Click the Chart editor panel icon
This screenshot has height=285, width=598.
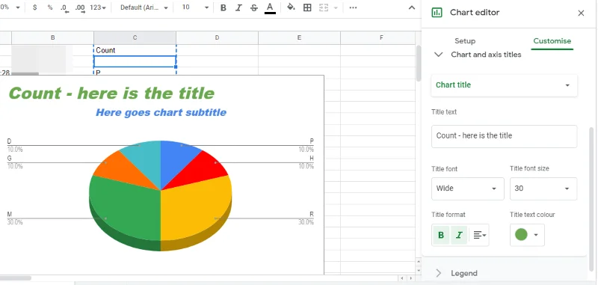tap(437, 13)
